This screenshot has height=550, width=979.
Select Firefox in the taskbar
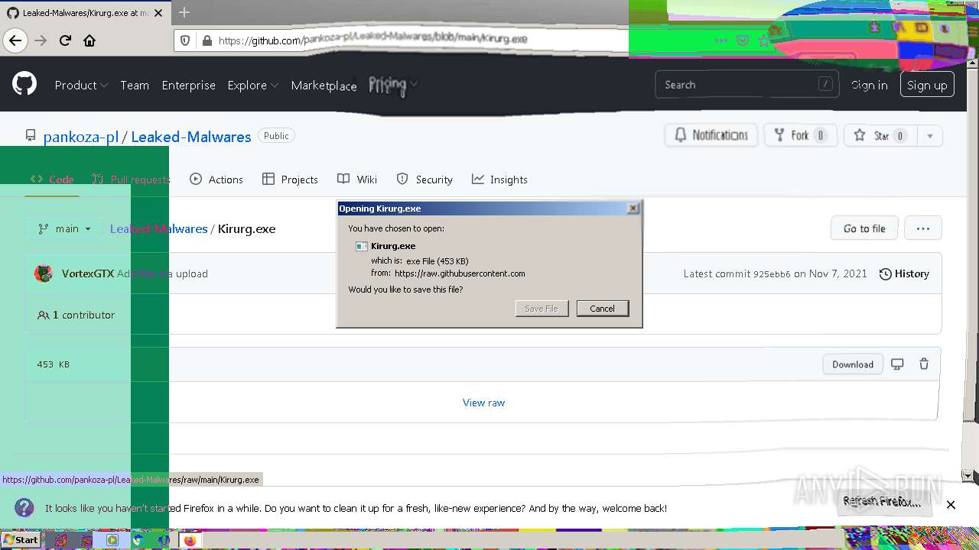(x=190, y=540)
